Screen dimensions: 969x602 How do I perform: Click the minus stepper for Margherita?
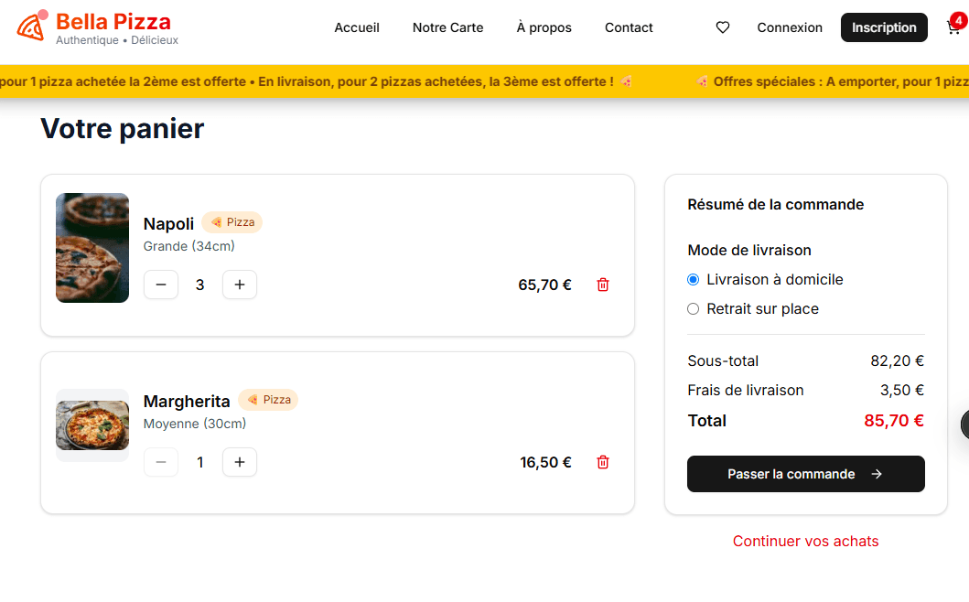tap(161, 462)
